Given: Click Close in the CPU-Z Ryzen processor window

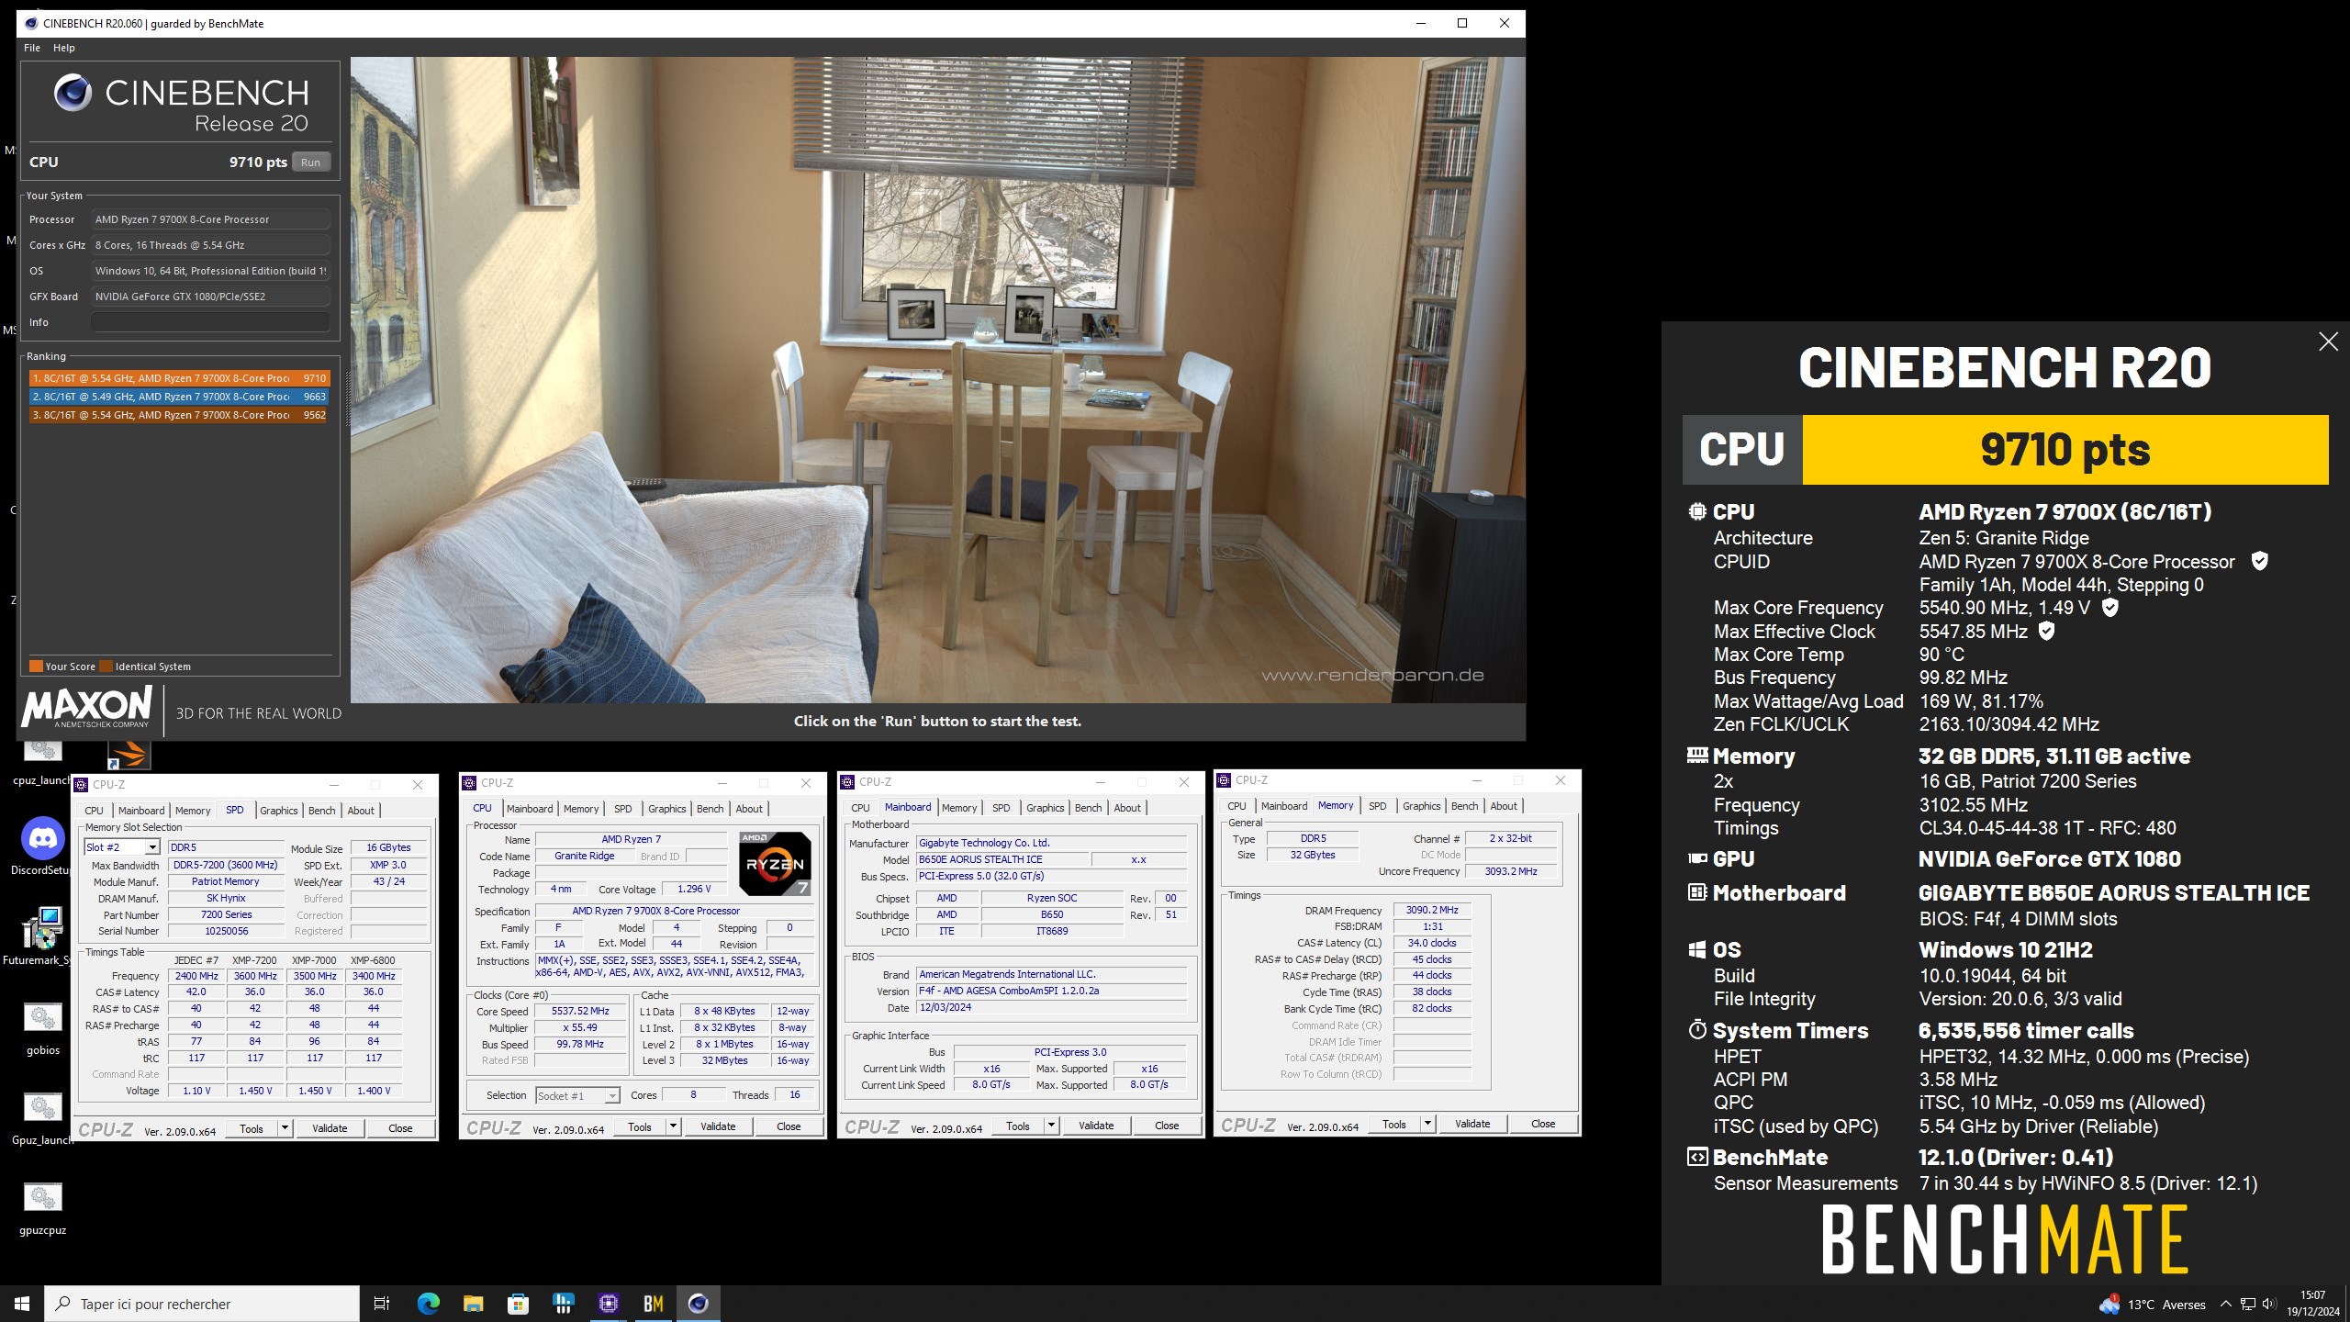Looking at the screenshot, I should (789, 1126).
